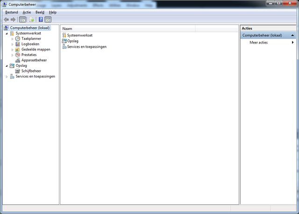299x214 pixels.
Task: Close the Computerbeheer window
Action: [290, 3]
